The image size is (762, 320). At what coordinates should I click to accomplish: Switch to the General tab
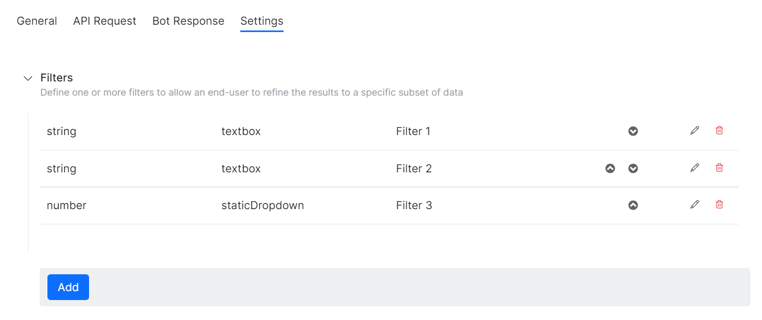pos(37,20)
